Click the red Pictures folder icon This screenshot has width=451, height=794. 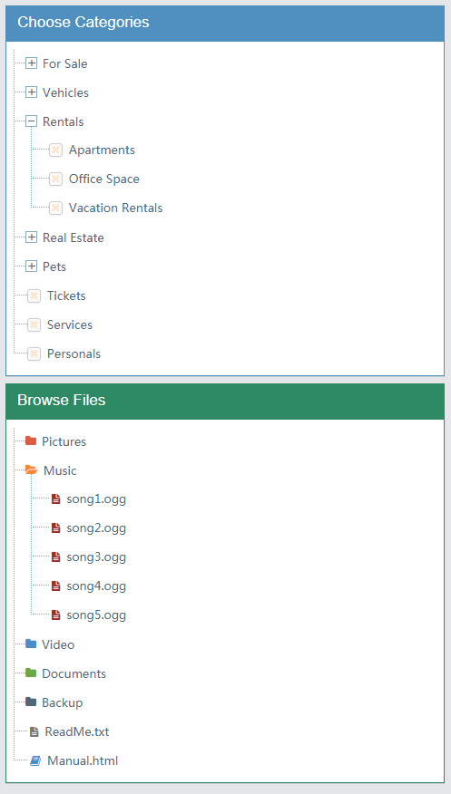[x=31, y=441]
